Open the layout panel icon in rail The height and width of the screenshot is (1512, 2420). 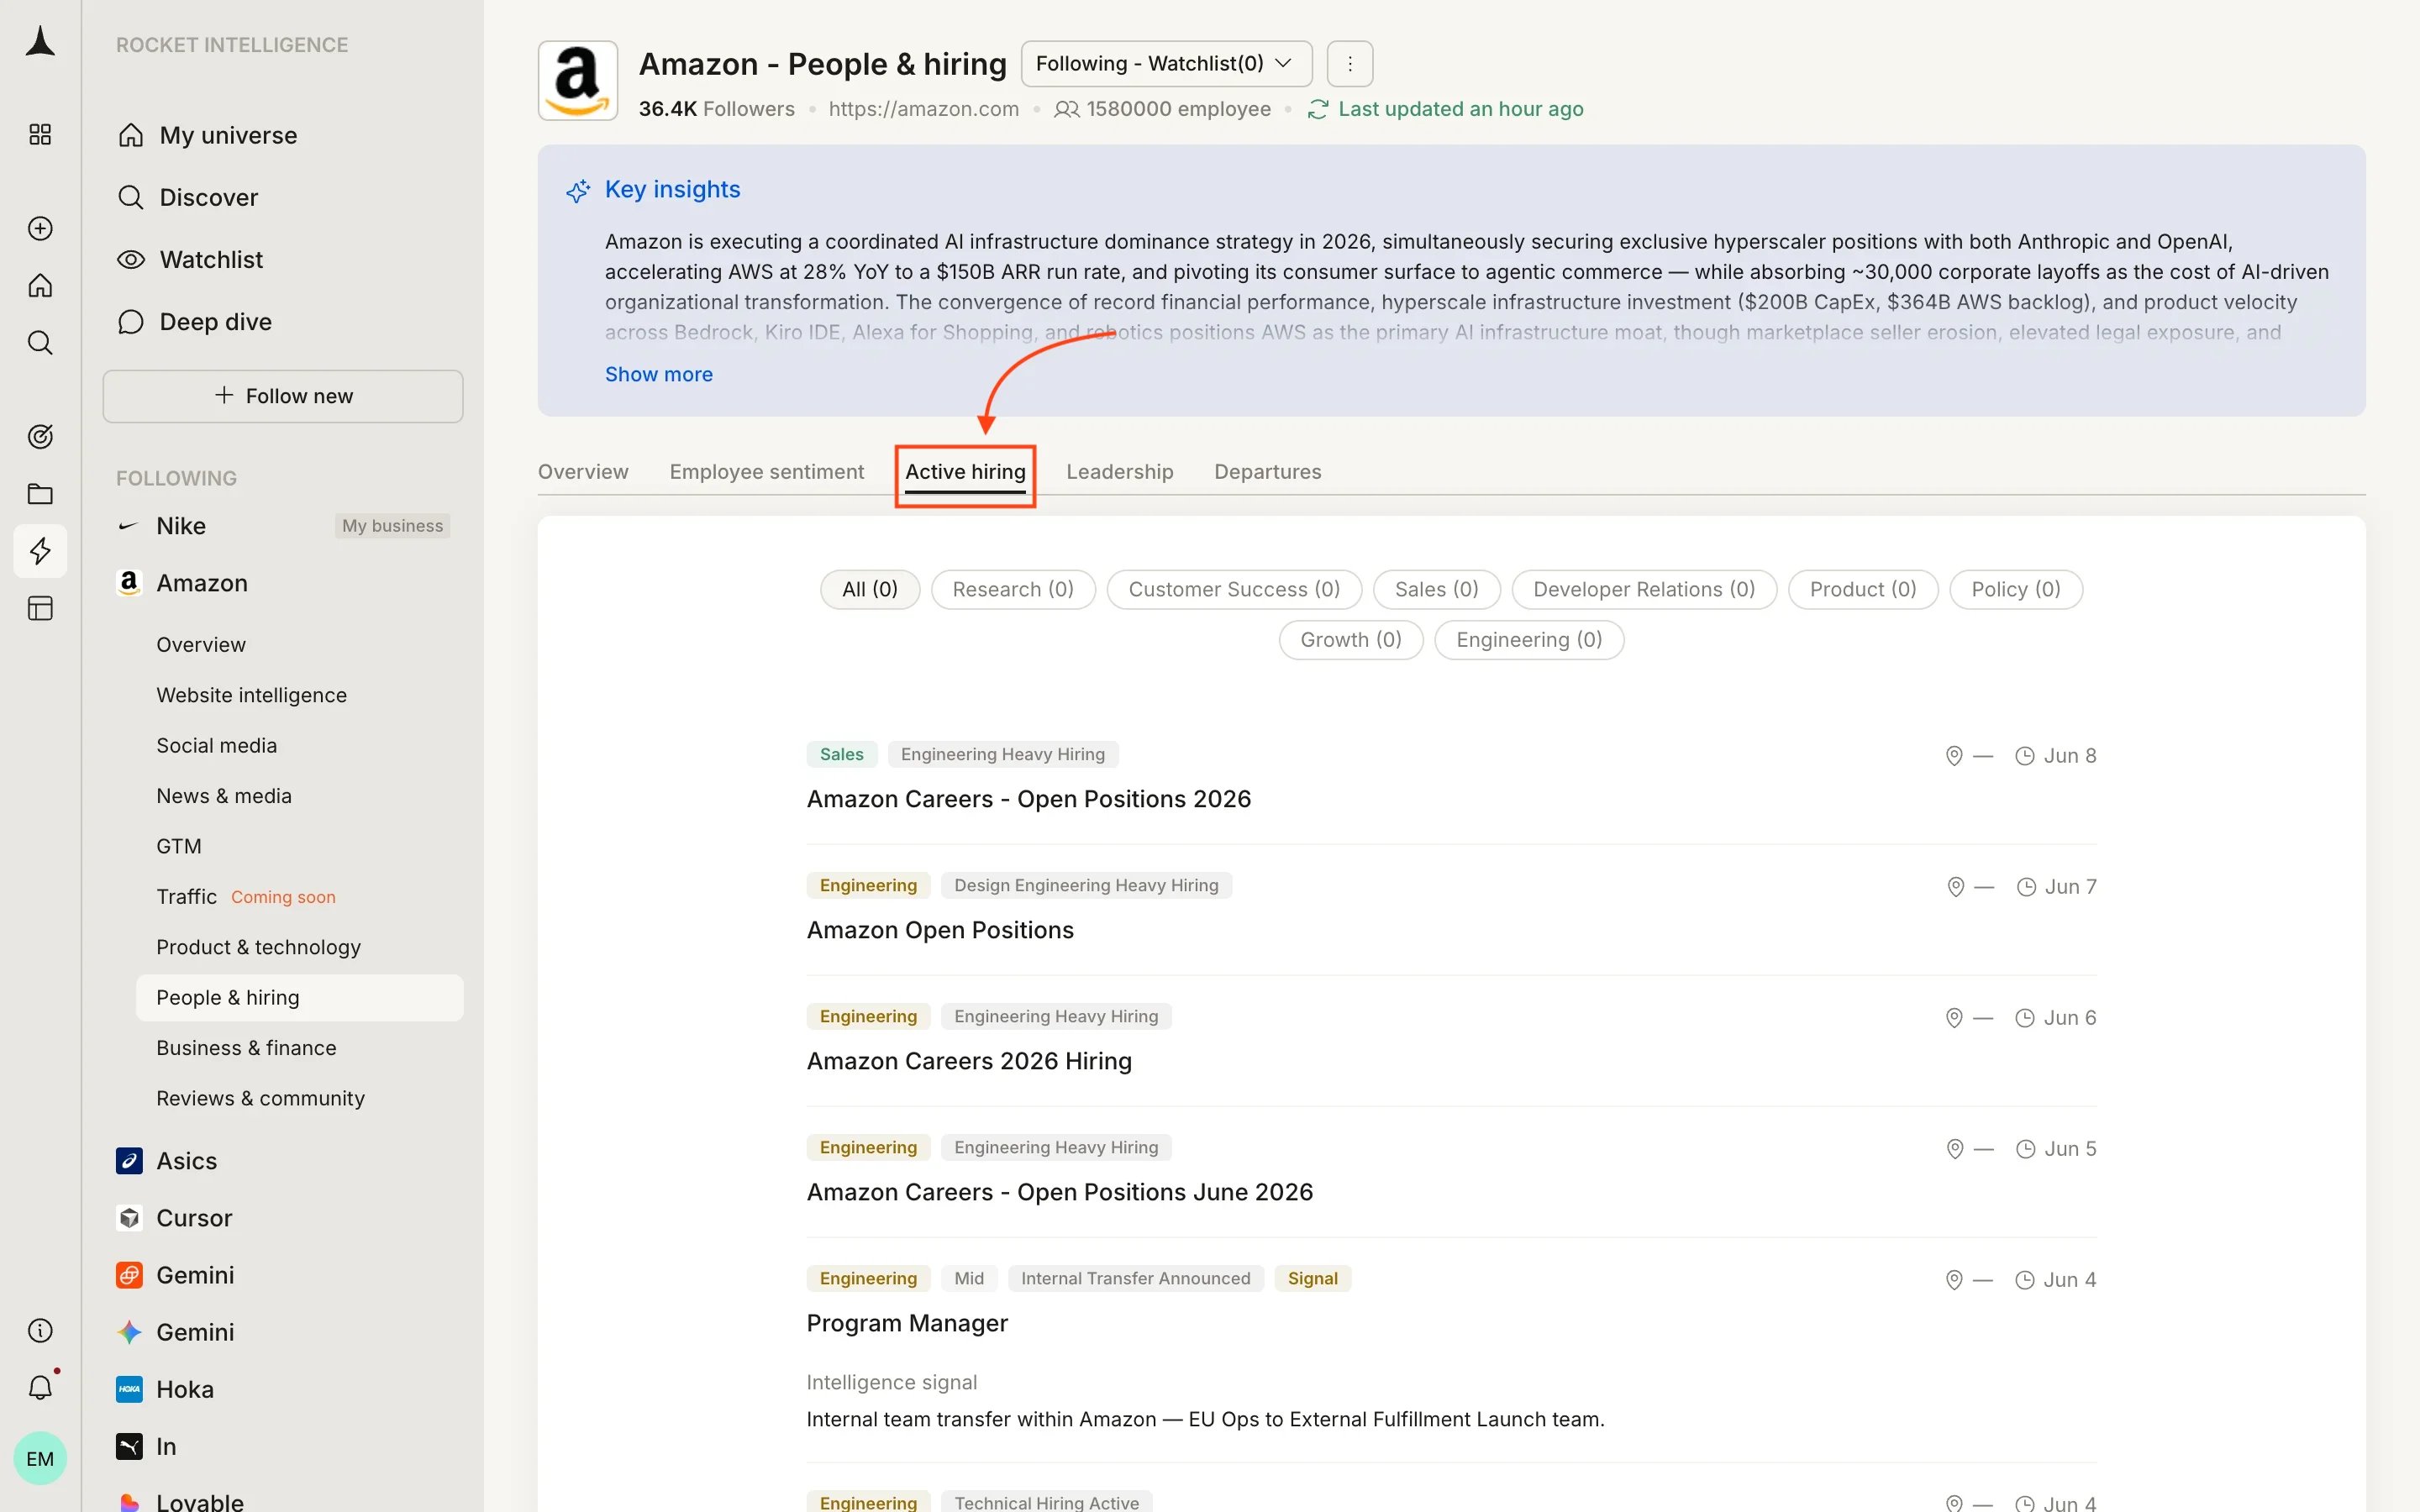tap(40, 608)
